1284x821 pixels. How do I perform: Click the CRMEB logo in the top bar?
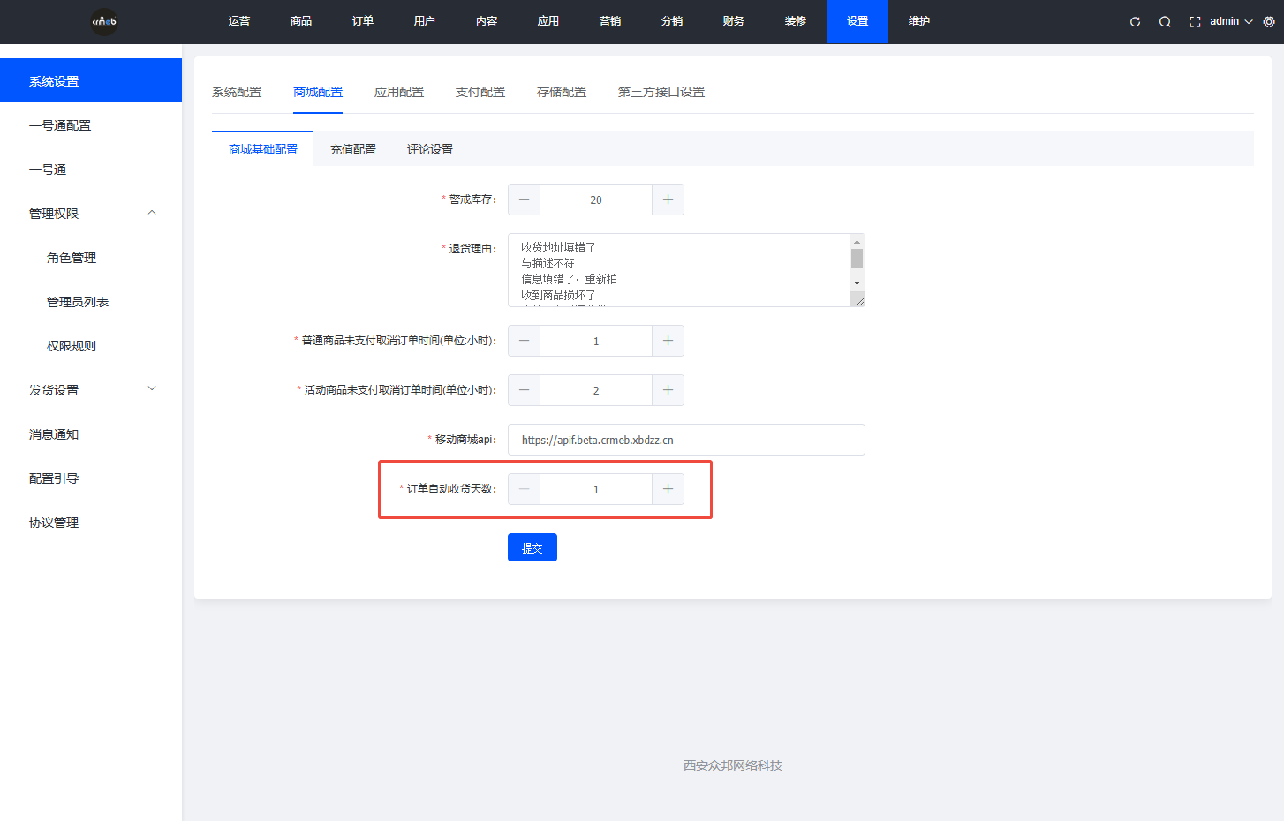pyautogui.click(x=103, y=21)
